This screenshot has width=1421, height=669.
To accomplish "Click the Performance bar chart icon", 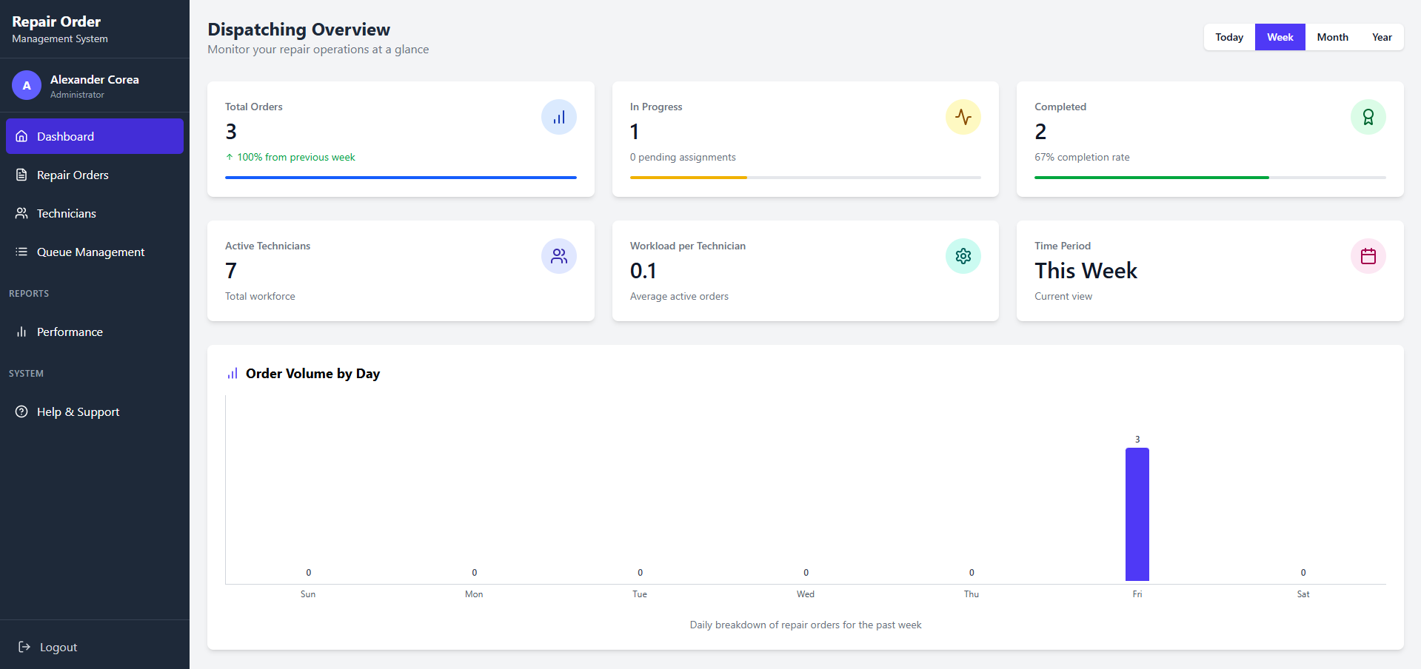I will point(21,332).
